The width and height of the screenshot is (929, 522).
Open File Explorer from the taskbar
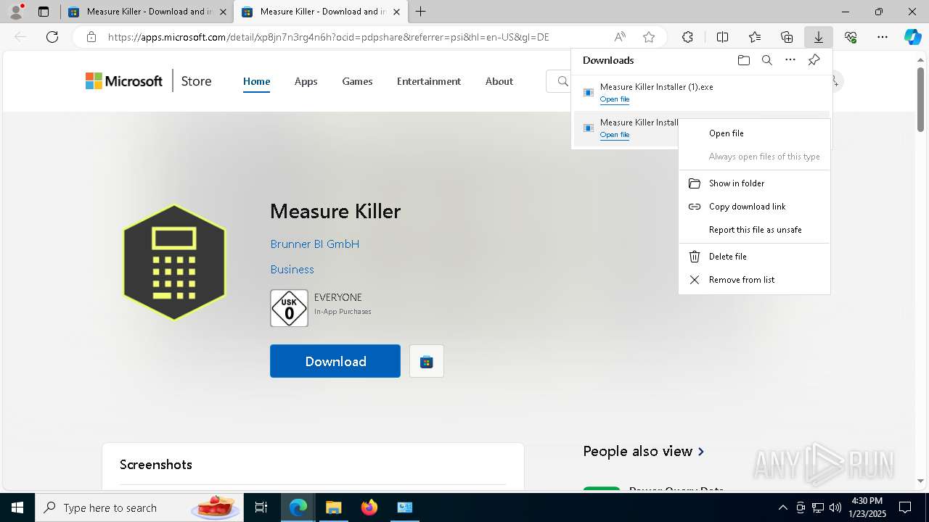[333, 507]
